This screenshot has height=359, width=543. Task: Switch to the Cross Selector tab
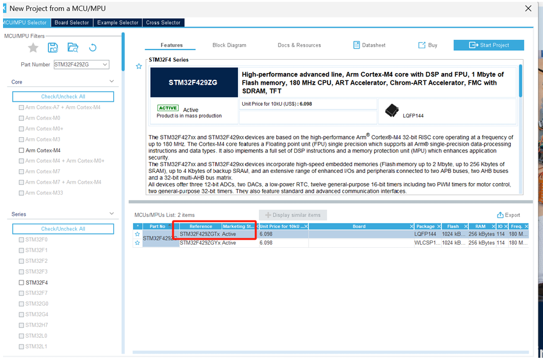[x=163, y=22]
